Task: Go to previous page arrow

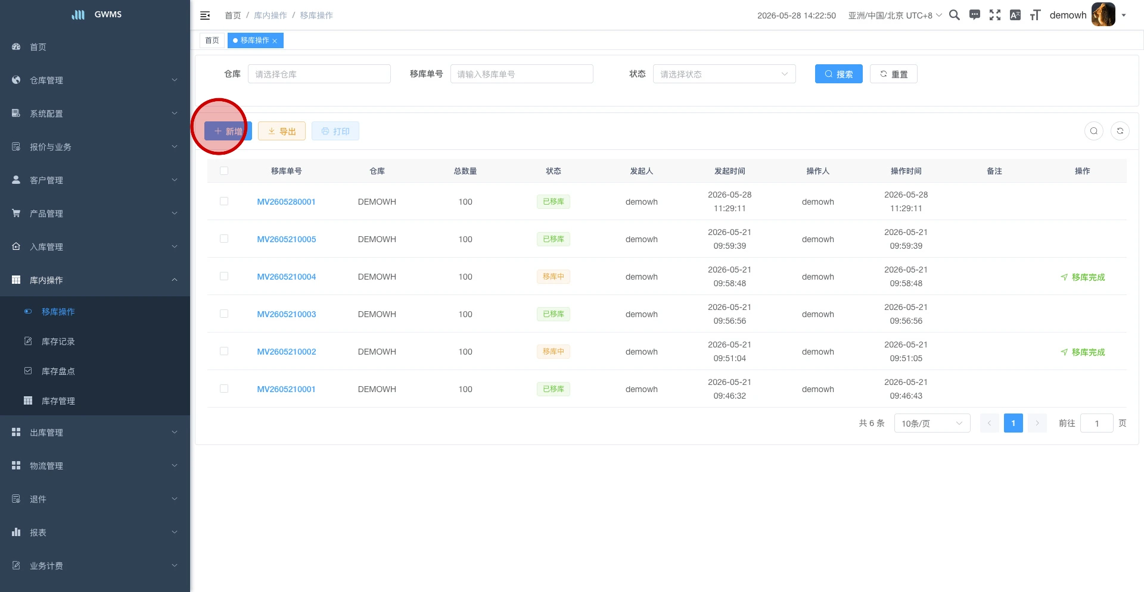Action: point(989,423)
